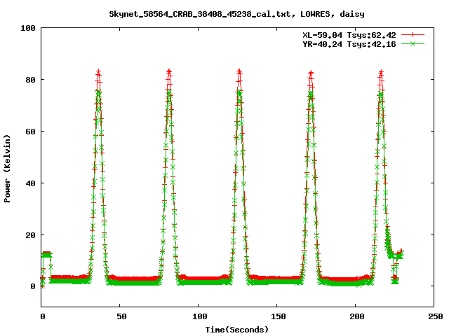
Task: Select the YR-40.24 Tsys:42.16 legend label
Action: 349,44
